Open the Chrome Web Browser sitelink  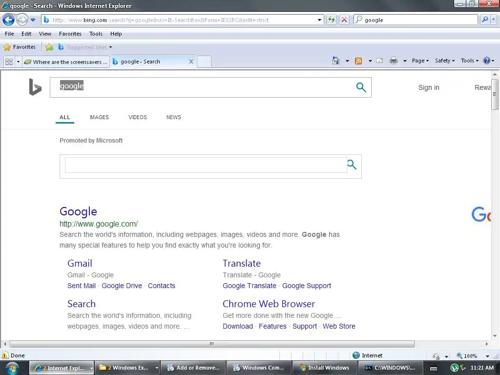click(x=269, y=304)
